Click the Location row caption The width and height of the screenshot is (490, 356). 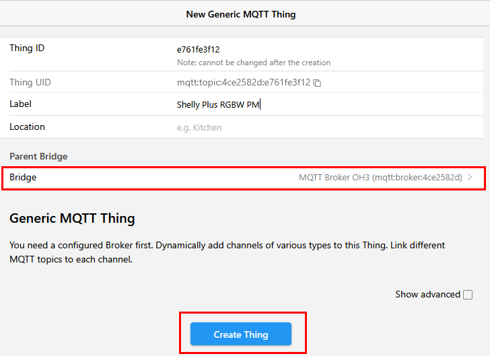pos(27,127)
